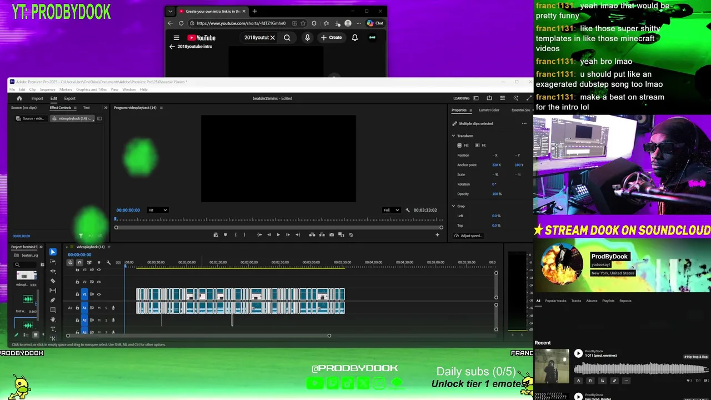Viewport: 711px width, 400px height.
Task: Click the Program monitor Mark In button
Action: [x=236, y=234]
